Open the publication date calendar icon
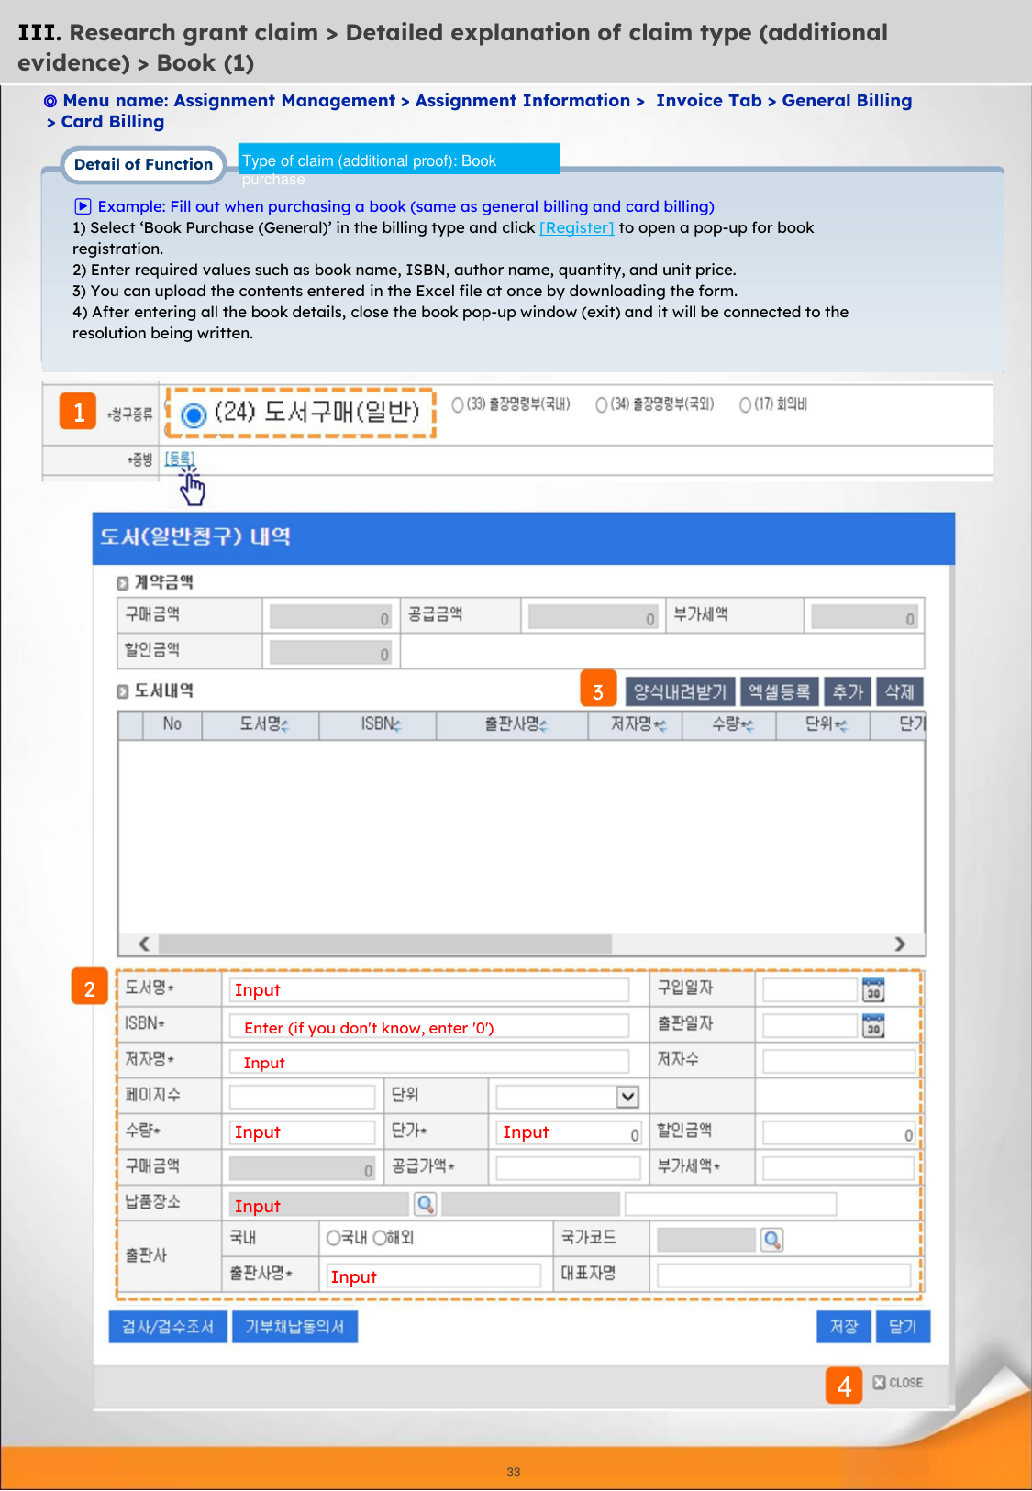Screen dimensions: 1032x1491 873,1026
